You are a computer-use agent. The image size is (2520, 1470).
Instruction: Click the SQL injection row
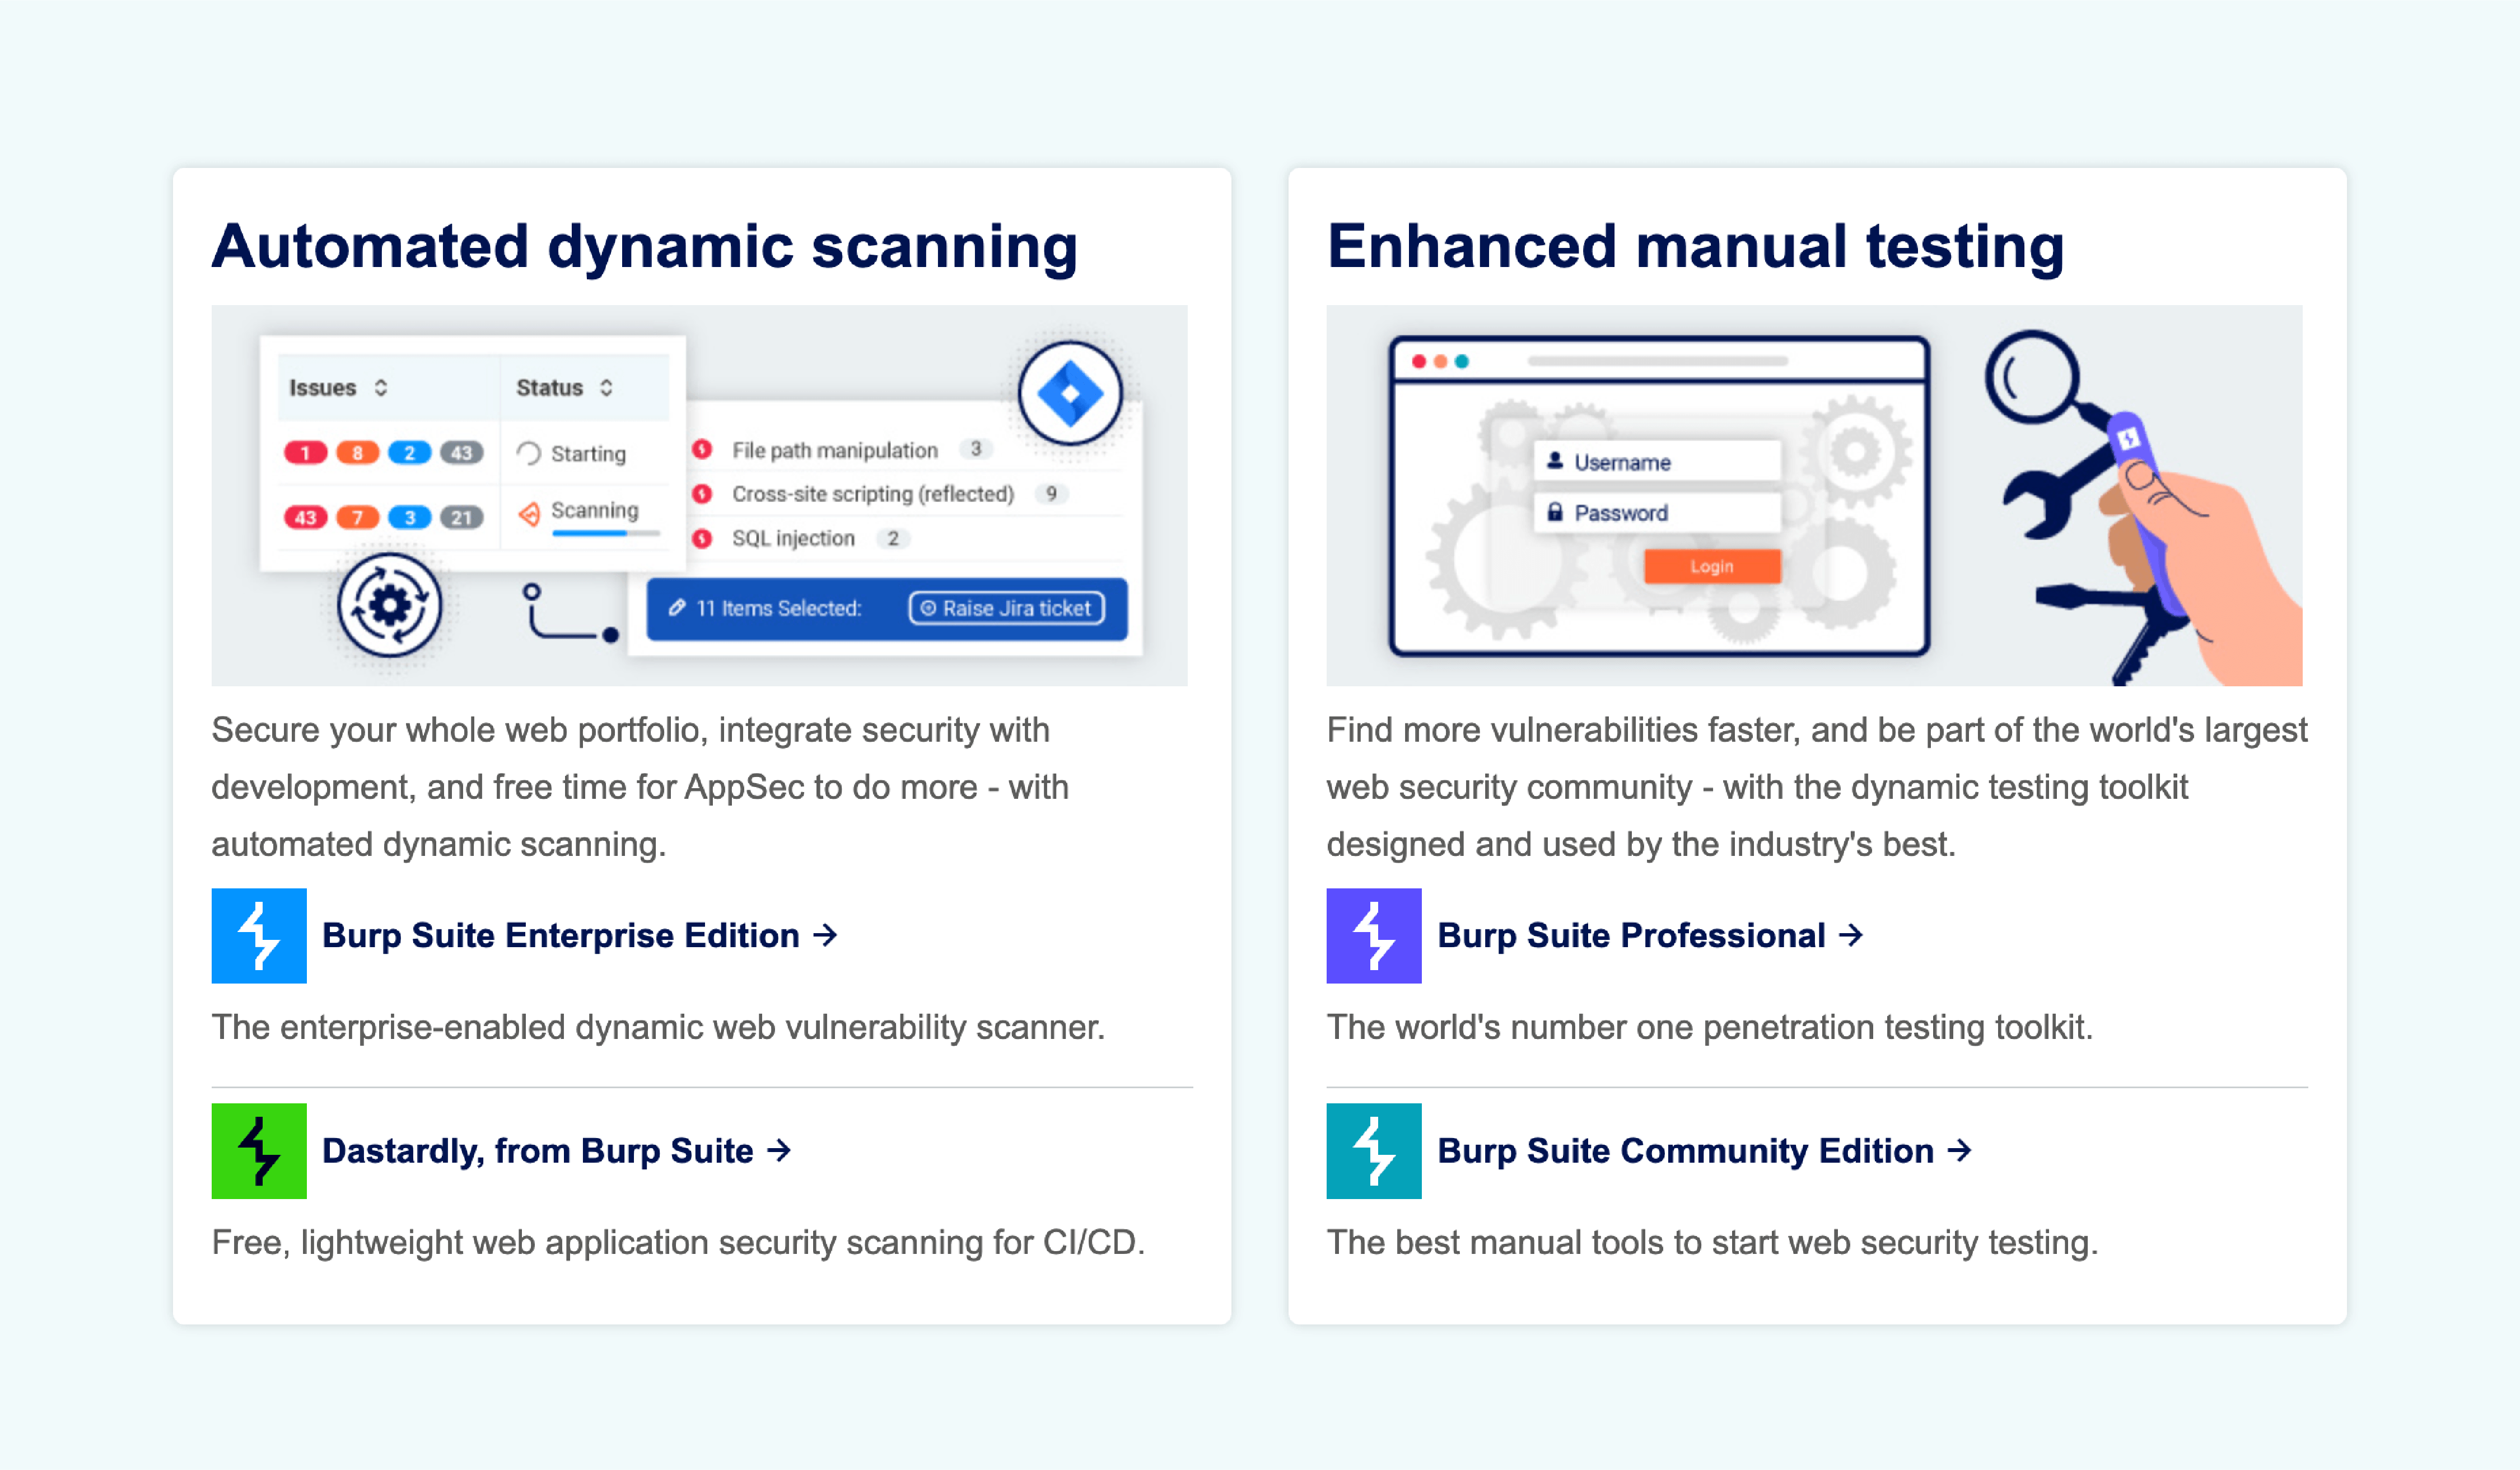point(907,537)
